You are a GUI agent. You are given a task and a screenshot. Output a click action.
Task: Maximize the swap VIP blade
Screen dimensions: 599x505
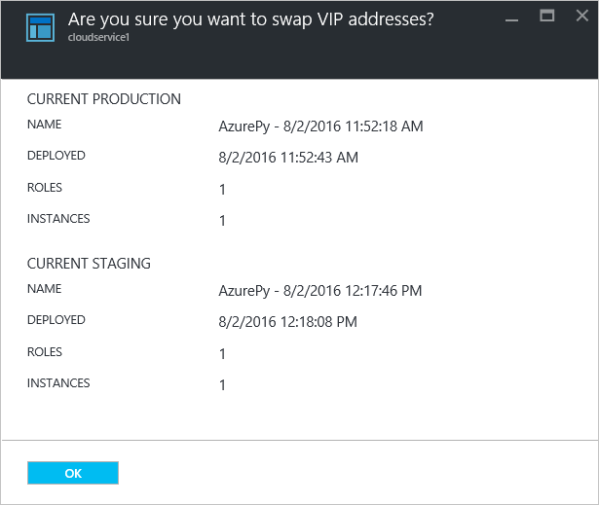point(546,16)
